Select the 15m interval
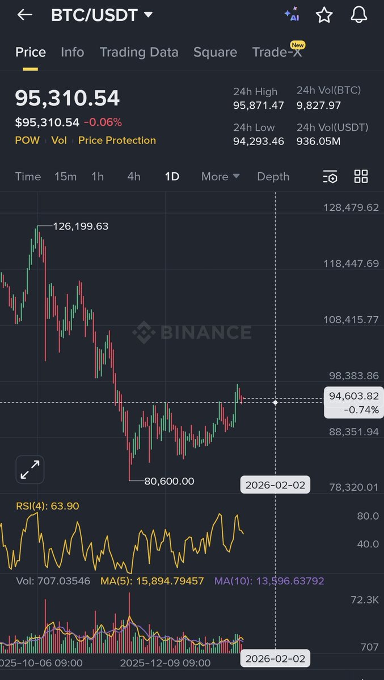This screenshot has width=384, height=680. (65, 177)
